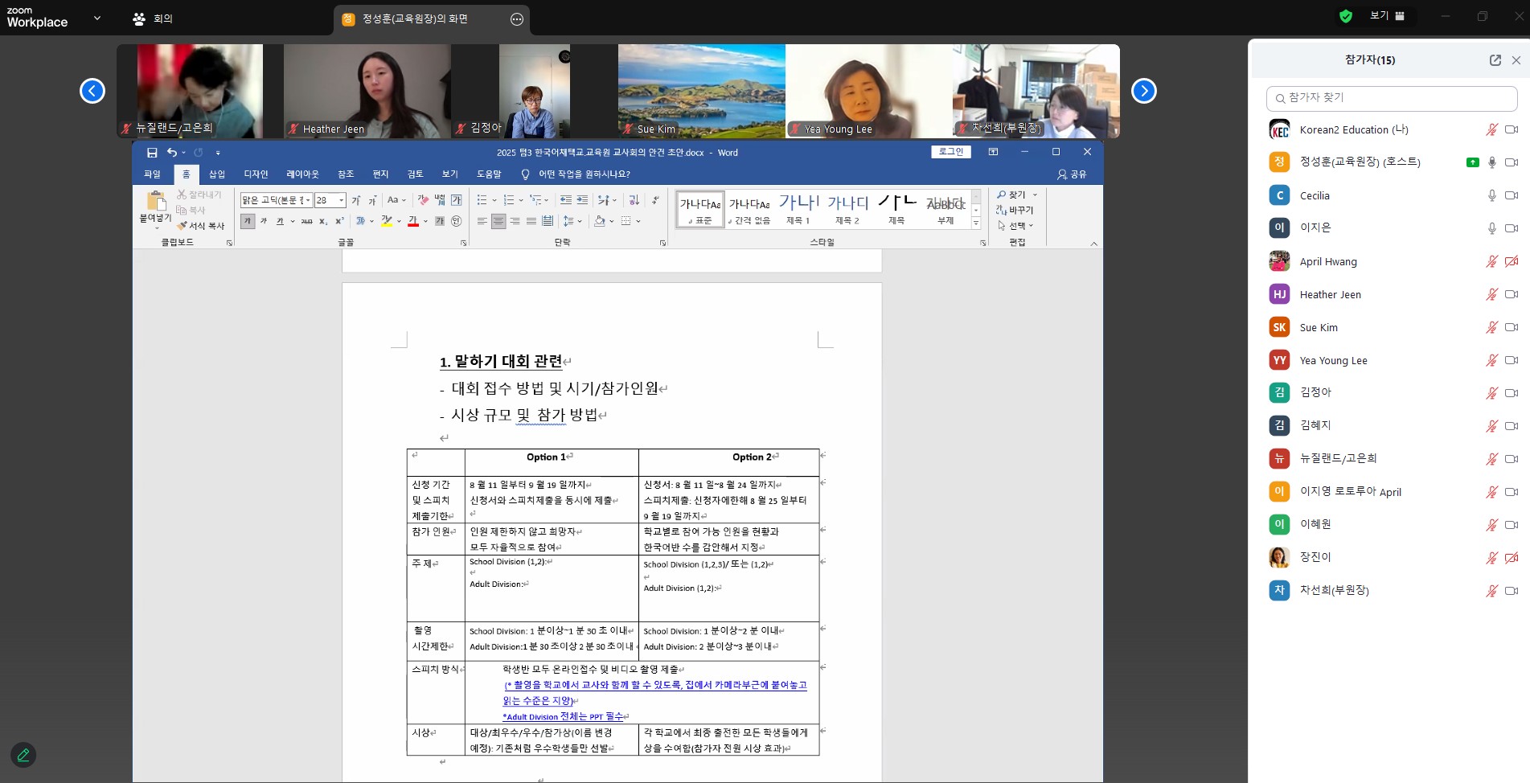Click the Save icon in Word's title bar
Viewport: 1530px width, 783px height.
tap(152, 153)
